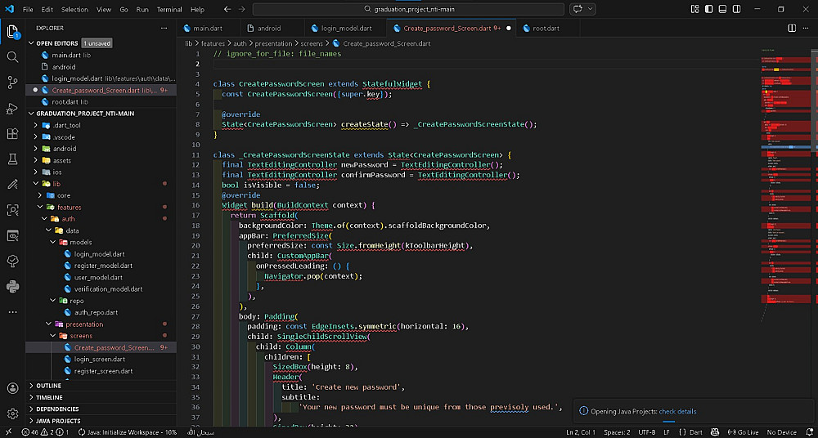The width and height of the screenshot is (818, 438).
Task: Open the Source Control view
Action: tap(12, 83)
